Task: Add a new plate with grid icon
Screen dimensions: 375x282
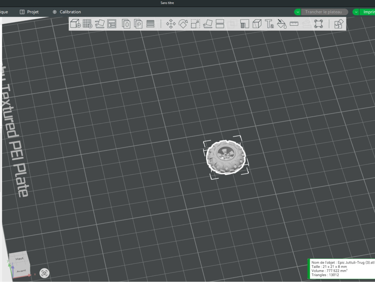Action: click(x=88, y=24)
